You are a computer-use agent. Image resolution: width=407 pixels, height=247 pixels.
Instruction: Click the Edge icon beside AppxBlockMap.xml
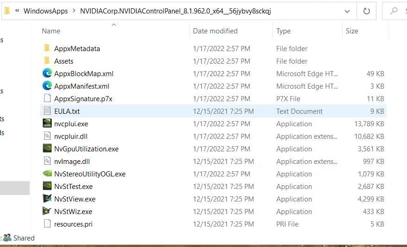(47, 73)
